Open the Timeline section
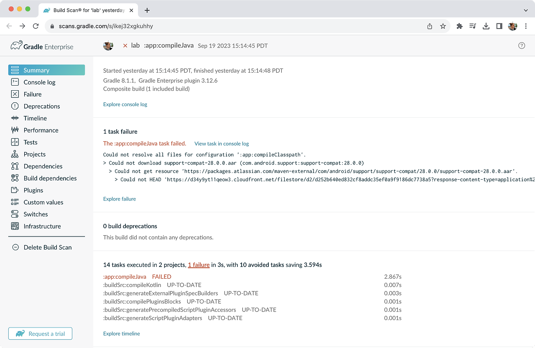Image resolution: width=535 pixels, height=348 pixels. tap(35, 118)
